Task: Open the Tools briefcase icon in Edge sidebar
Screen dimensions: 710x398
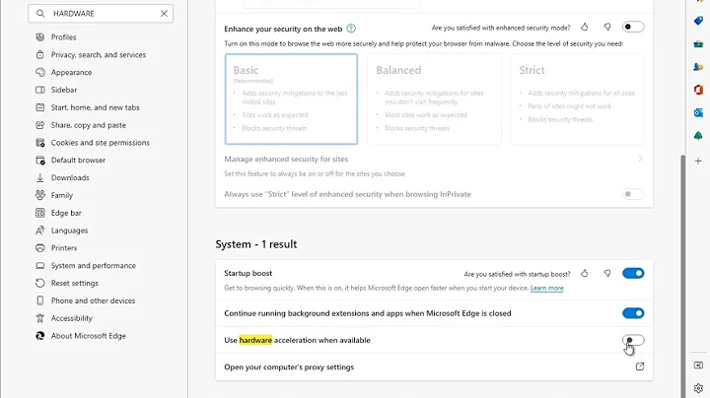Action: click(x=698, y=44)
